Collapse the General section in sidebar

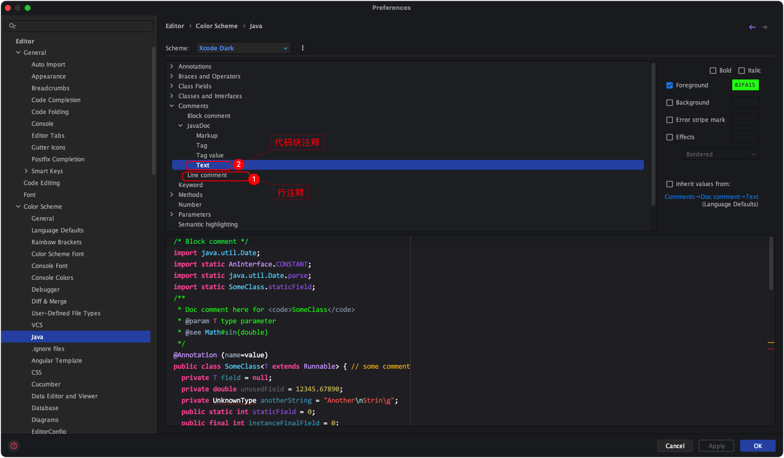(18, 52)
